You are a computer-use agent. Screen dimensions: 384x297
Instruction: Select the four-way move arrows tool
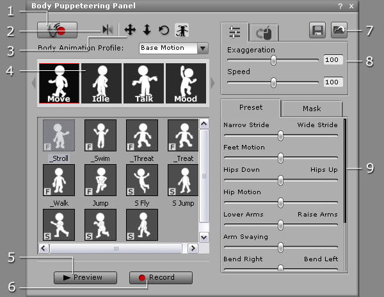tap(130, 30)
